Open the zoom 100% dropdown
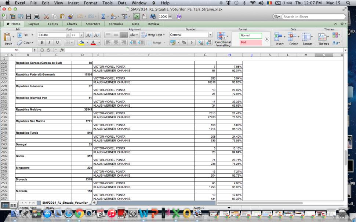Screen dimensions: 356x222 point(171,16)
